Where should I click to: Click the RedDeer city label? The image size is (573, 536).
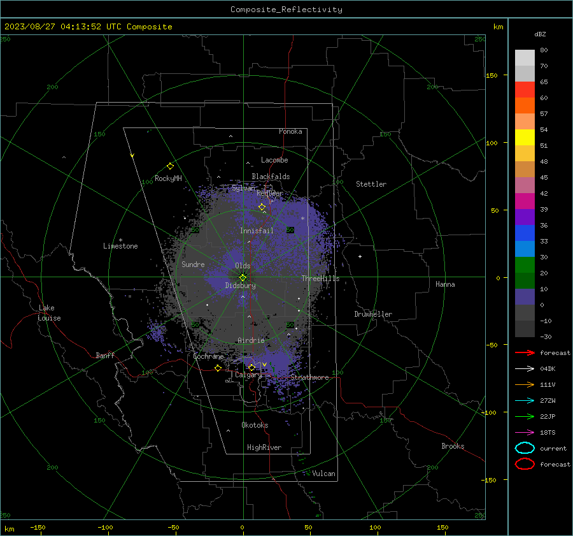tap(270, 193)
